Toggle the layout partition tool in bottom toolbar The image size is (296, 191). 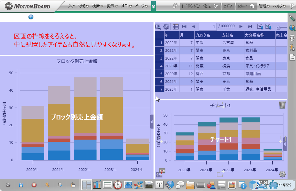coord(87,185)
